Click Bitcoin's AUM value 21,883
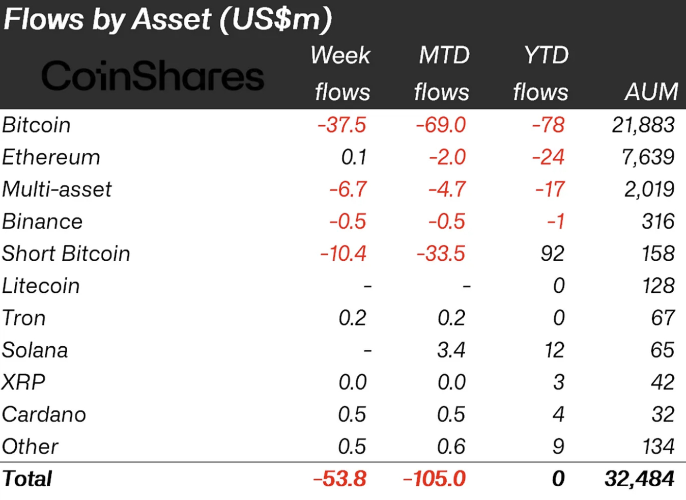Screen dimensions: 686x500 pos(643,125)
